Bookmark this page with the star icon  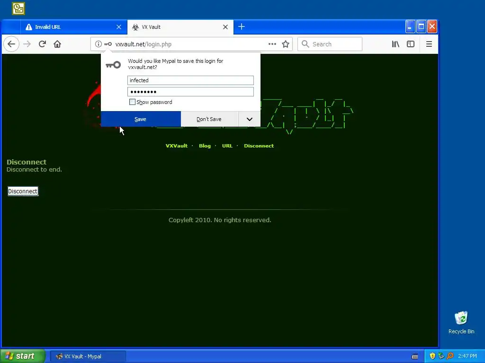286,44
